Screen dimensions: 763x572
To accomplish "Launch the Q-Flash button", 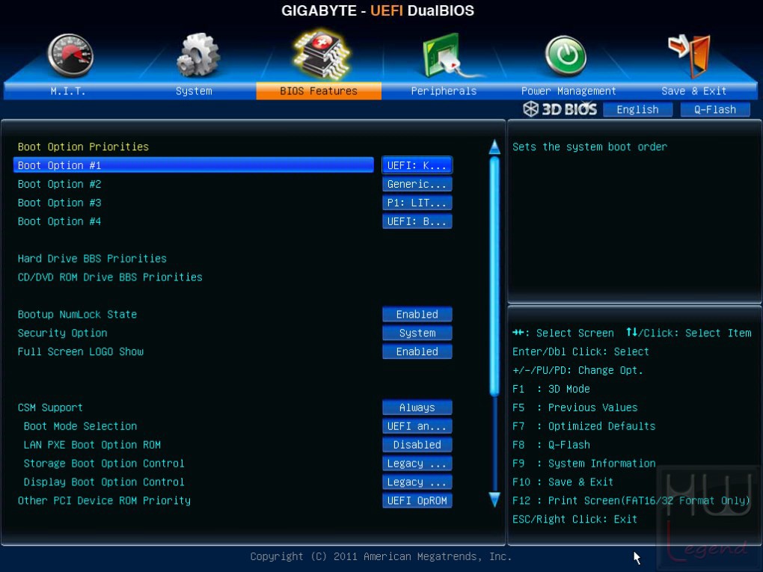I will (x=715, y=109).
